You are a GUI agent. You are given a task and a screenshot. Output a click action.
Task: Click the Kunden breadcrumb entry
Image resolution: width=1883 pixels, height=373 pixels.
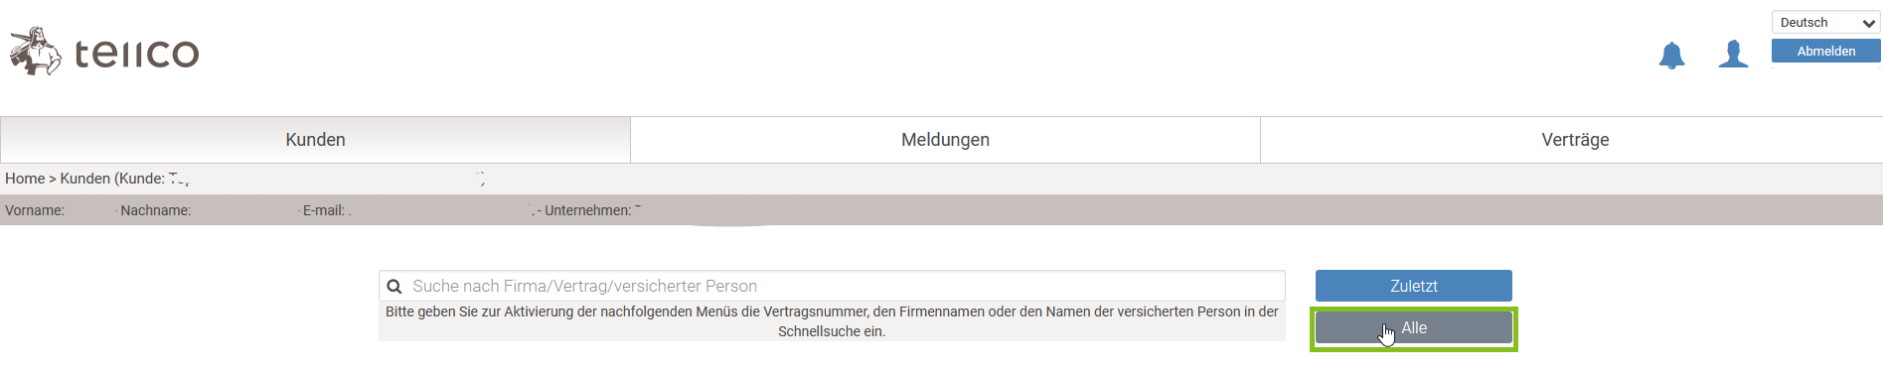(85, 179)
